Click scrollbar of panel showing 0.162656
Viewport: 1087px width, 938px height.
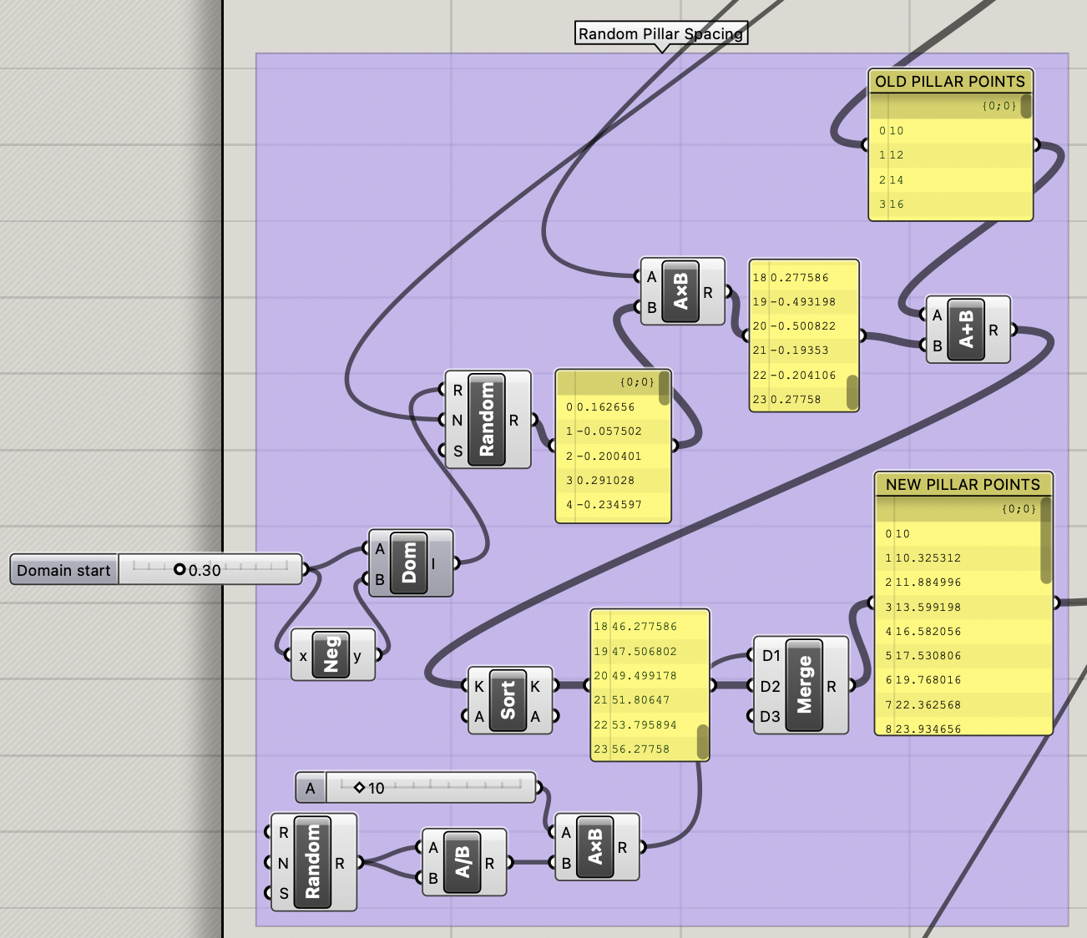click(665, 389)
